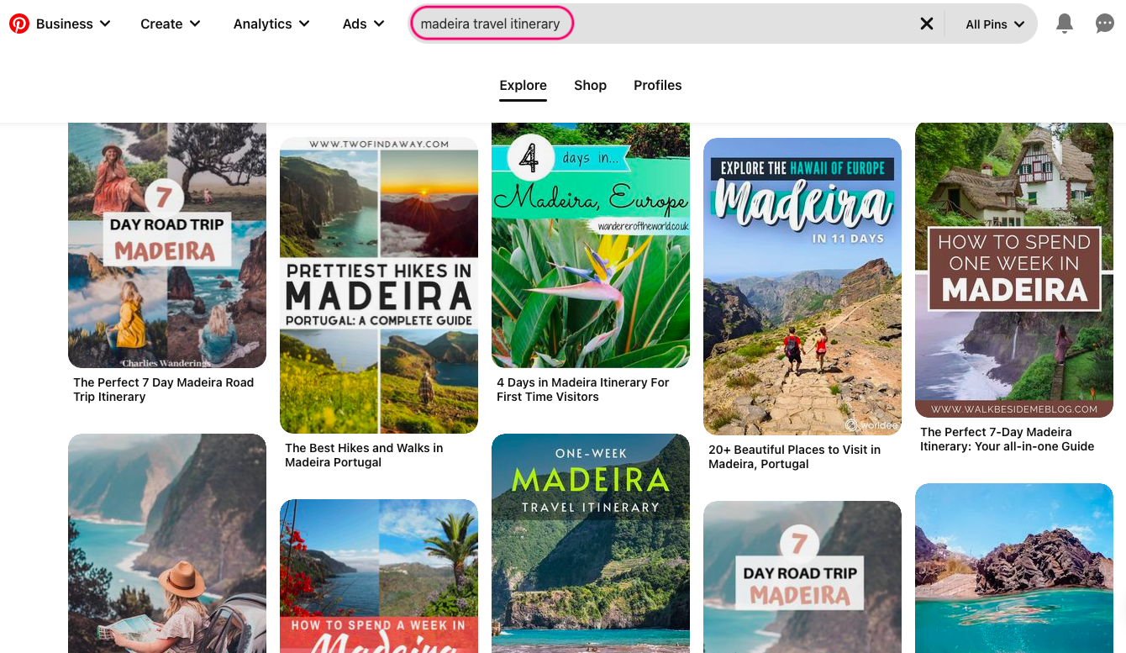Expand the Ads dropdown menu
Viewport: 1126px width, 653px height.
tap(362, 24)
